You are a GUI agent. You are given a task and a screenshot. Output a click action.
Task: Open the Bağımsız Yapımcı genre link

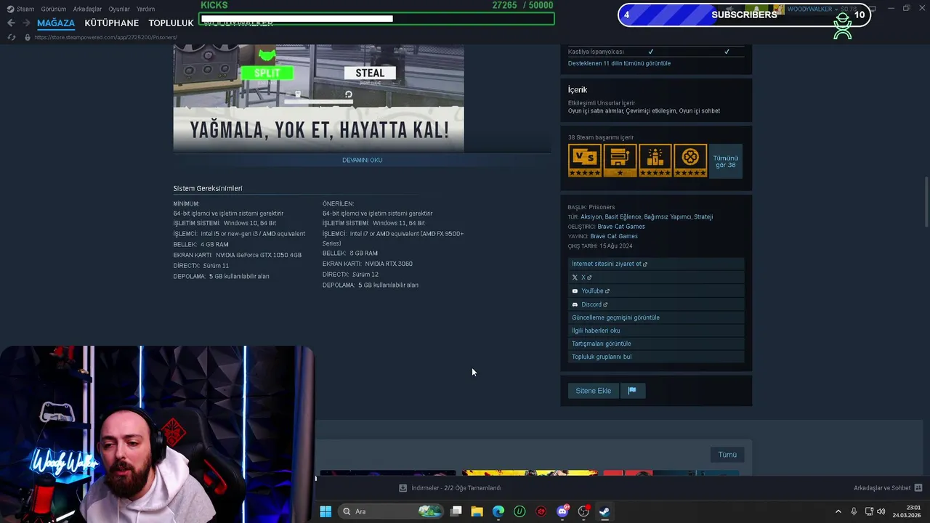[x=667, y=216]
